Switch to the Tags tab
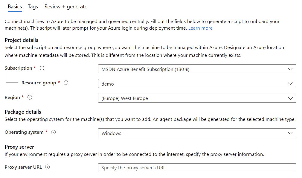Image resolution: width=302 pixels, height=178 pixels. (33, 7)
